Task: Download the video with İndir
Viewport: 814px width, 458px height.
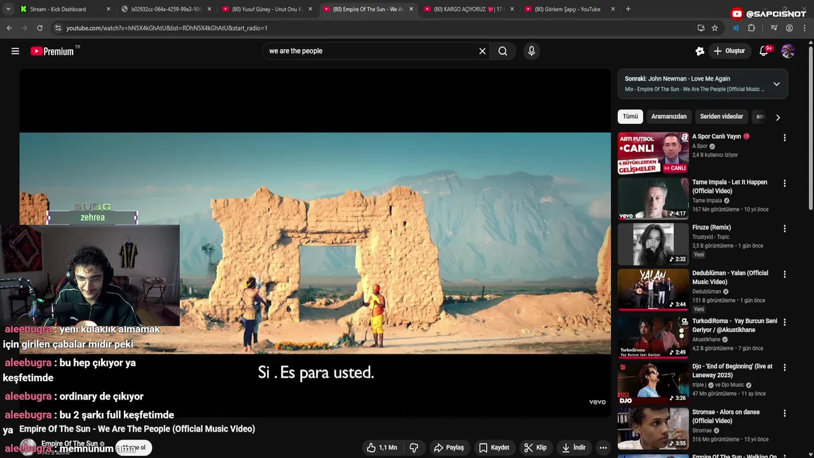Action: (x=574, y=448)
